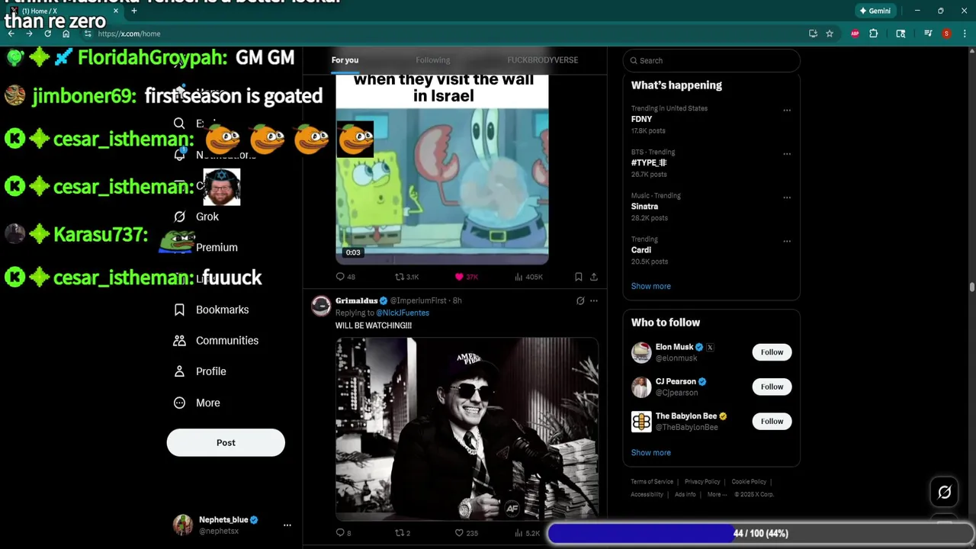
Task: Open the More sidebar menu
Action: pos(197,403)
